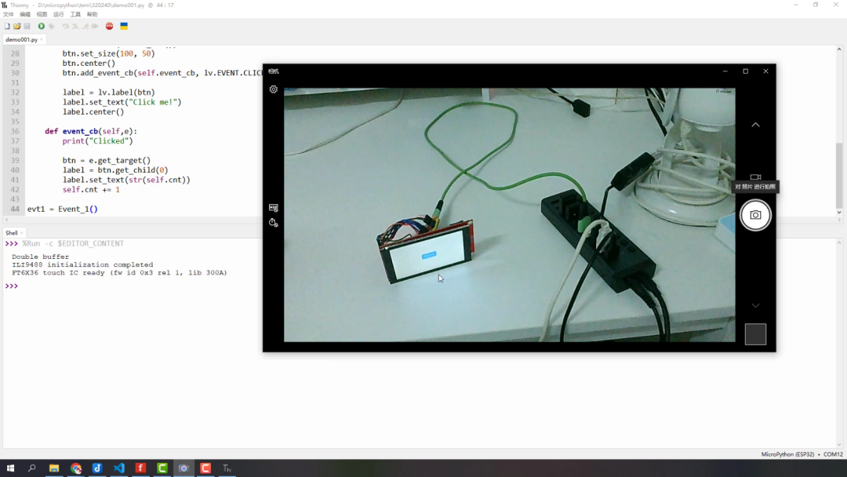Toggle the photo timer in Camera
847x477 pixels.
tap(273, 223)
